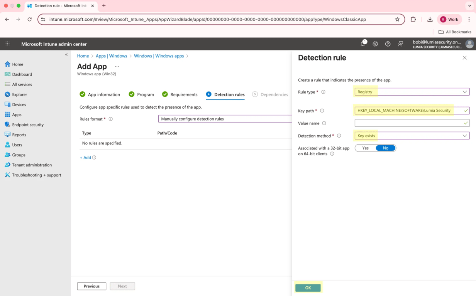
Task: Show Value name info icon
Action: 324,123
